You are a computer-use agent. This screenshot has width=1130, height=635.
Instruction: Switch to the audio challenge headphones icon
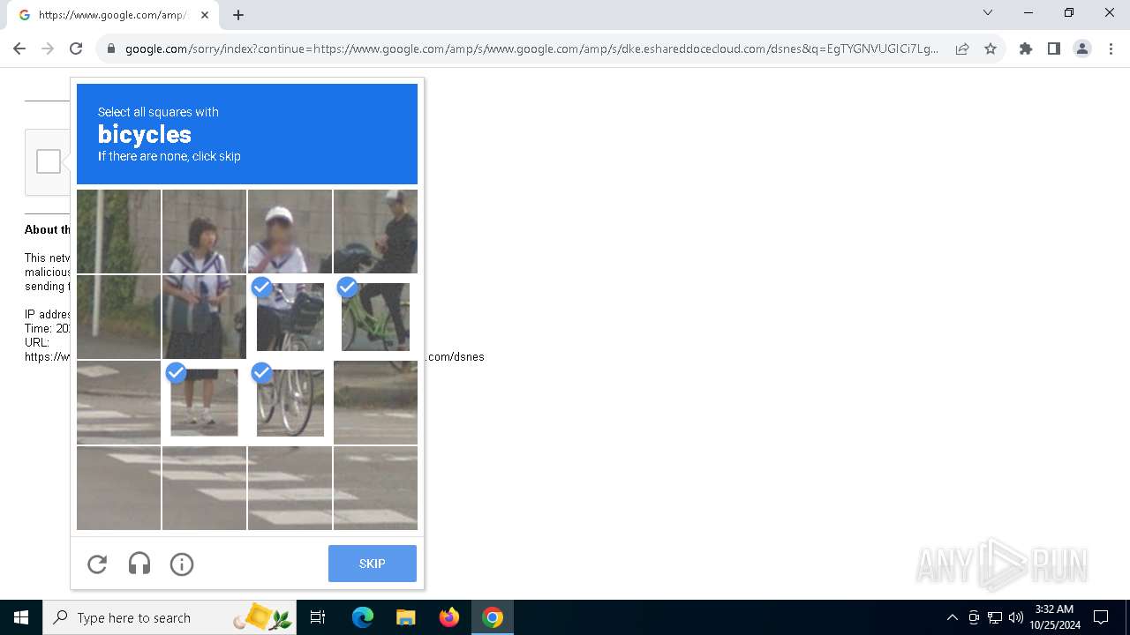click(139, 564)
